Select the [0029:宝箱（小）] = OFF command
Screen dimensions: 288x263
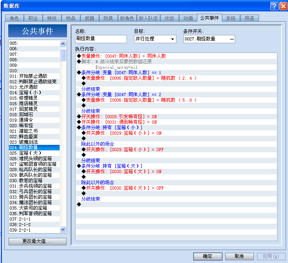tap(176, 150)
